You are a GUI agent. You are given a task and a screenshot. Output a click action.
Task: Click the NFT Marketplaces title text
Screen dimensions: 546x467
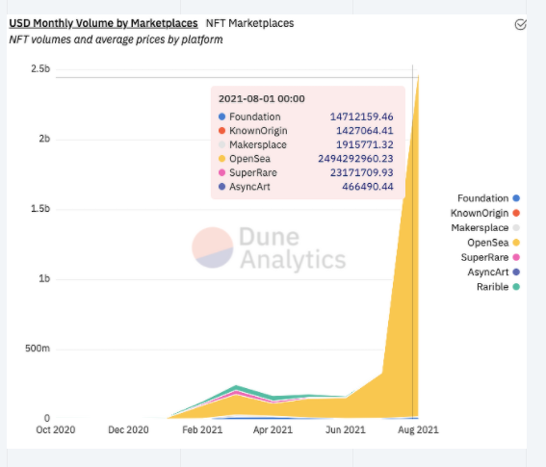tap(249, 23)
